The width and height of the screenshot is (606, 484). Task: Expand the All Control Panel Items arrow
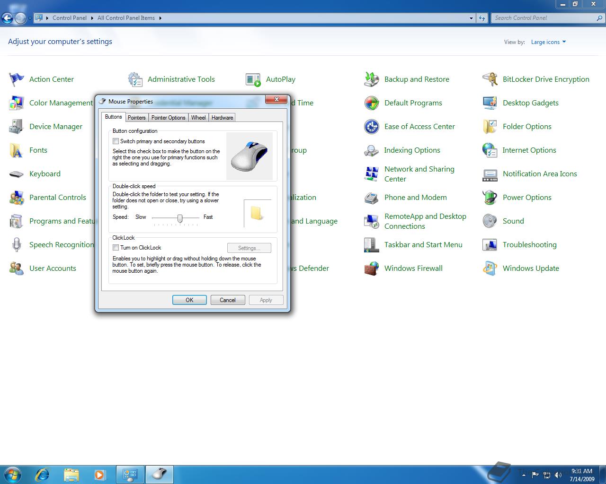tap(160, 18)
